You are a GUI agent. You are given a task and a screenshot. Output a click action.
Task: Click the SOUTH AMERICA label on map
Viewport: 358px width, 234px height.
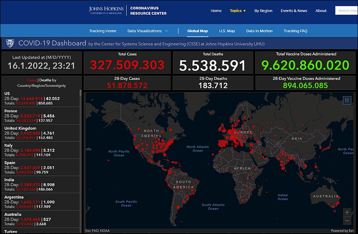point(183,184)
